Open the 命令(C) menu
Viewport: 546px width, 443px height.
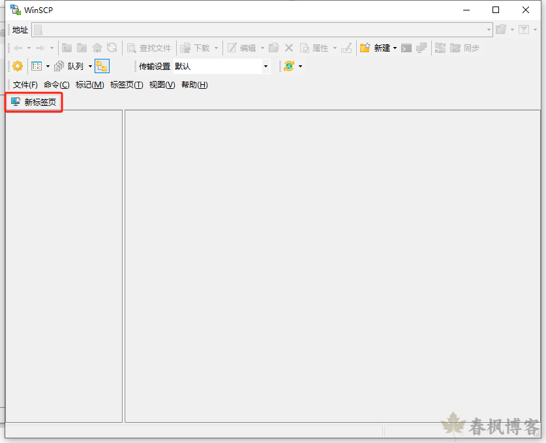(x=56, y=85)
